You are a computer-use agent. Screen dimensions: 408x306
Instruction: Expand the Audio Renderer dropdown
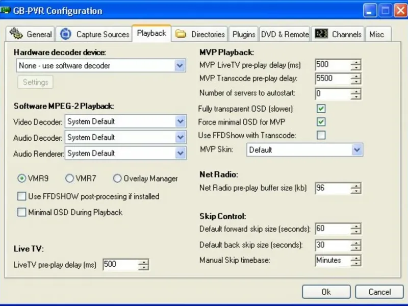[x=181, y=153]
